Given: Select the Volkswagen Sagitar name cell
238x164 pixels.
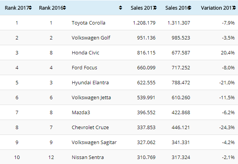Looking at the screenshot, I should click(x=94, y=143).
